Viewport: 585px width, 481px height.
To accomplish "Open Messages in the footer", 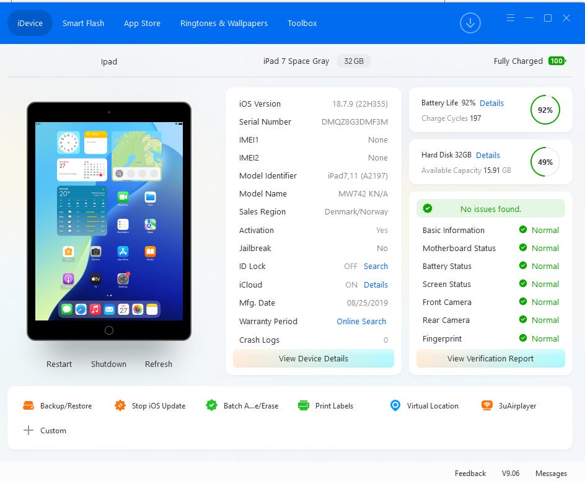I will click(x=551, y=473).
